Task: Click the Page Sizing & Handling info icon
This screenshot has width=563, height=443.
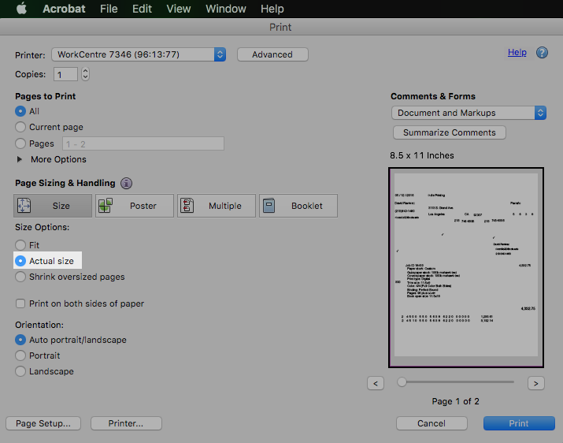Action: [126, 184]
